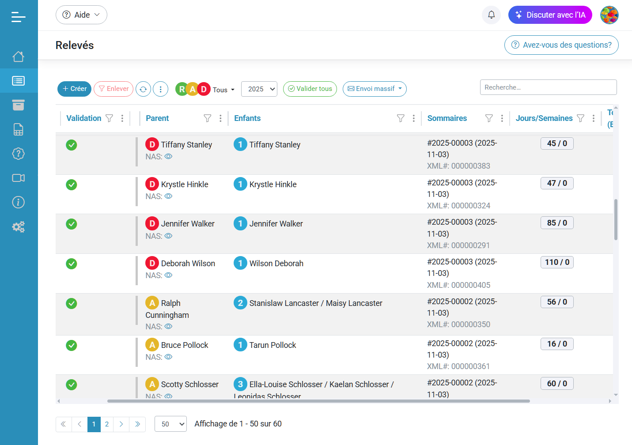
Task: Filter the Parent column
Action: pyautogui.click(x=207, y=118)
